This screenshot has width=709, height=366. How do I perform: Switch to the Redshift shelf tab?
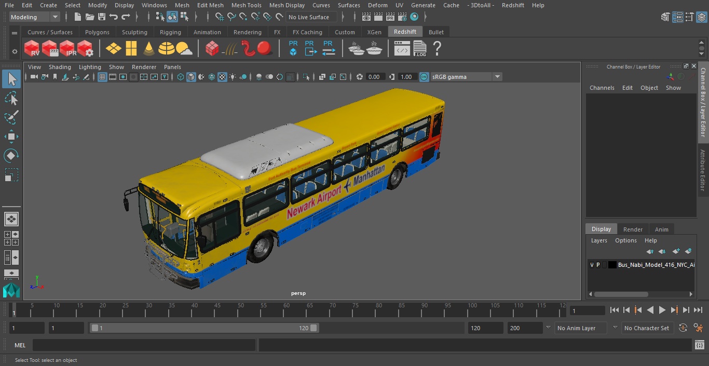coord(405,32)
